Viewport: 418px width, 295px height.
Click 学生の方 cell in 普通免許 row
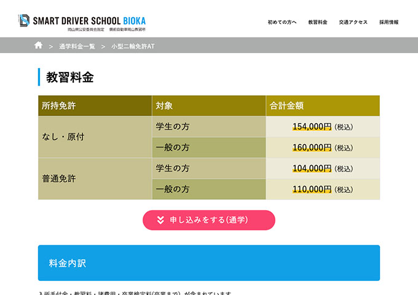click(209, 168)
